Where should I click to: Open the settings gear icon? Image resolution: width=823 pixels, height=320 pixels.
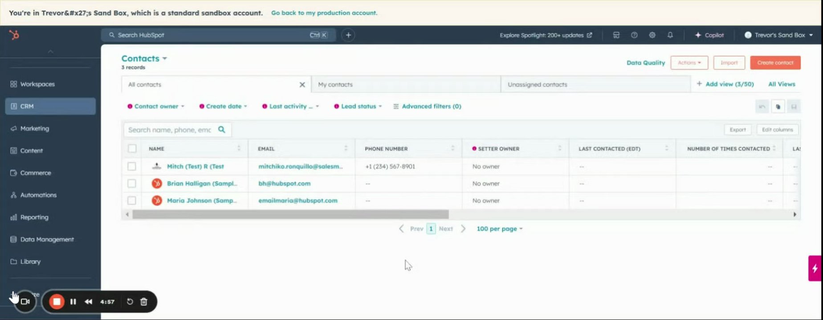click(652, 35)
